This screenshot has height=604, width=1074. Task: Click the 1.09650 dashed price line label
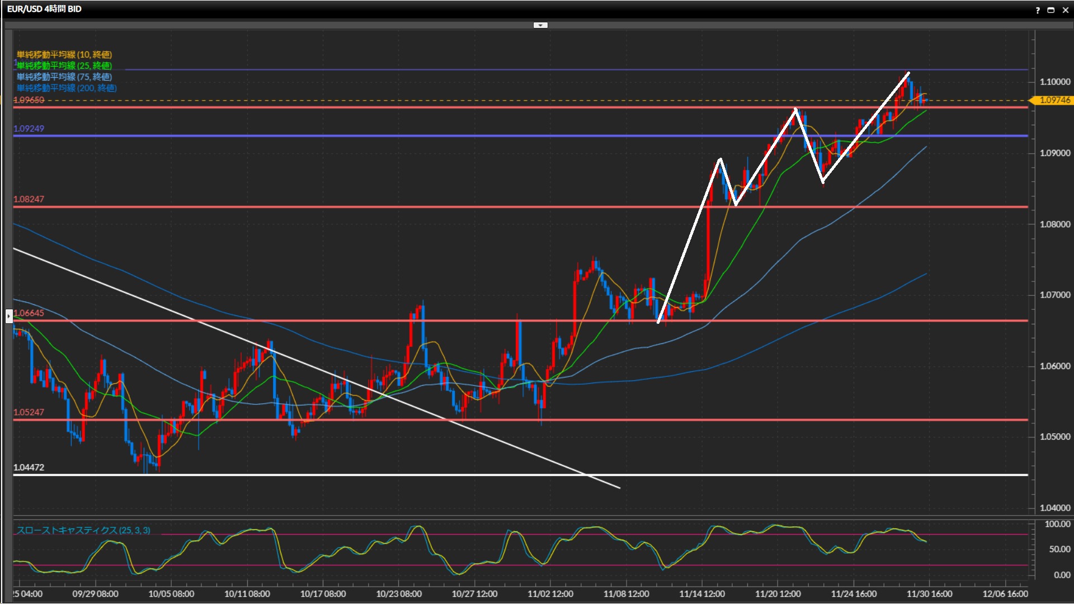[x=29, y=100]
